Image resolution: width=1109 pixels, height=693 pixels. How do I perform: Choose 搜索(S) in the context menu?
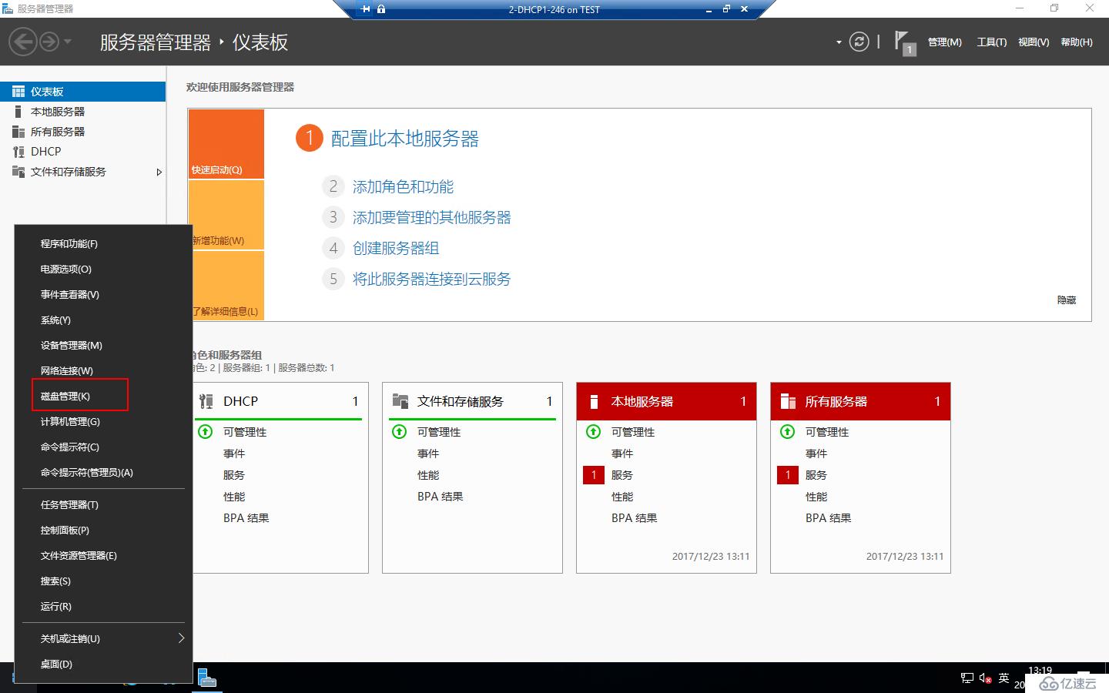point(103,581)
